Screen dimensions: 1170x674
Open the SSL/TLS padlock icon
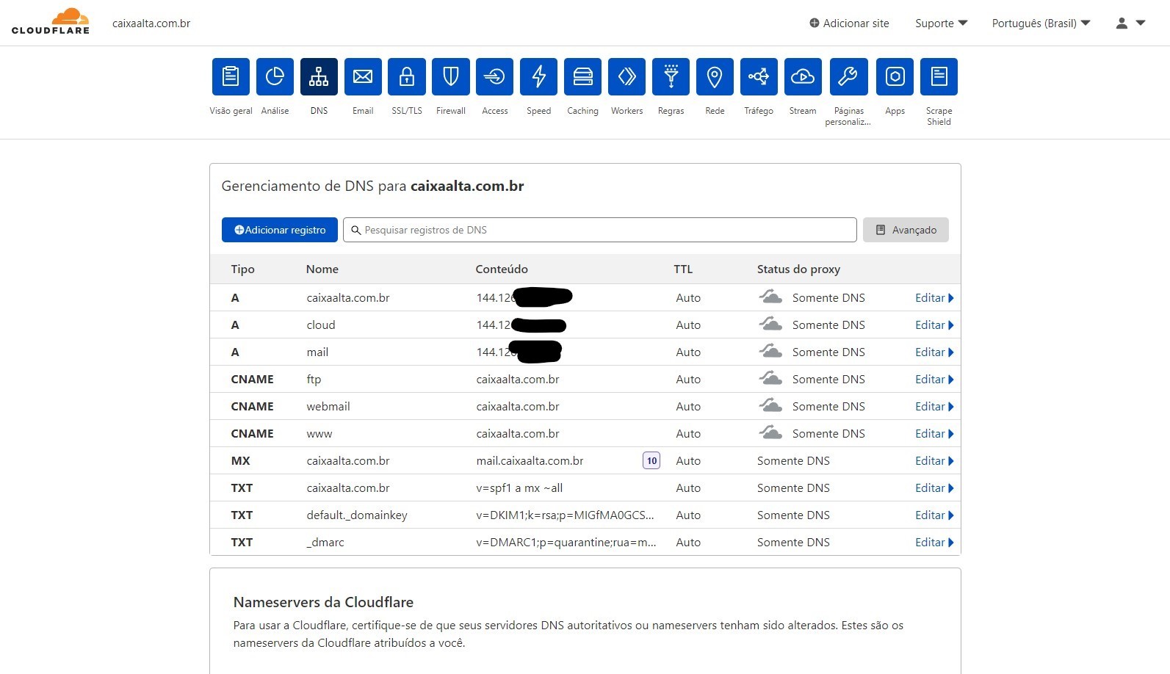[406, 77]
